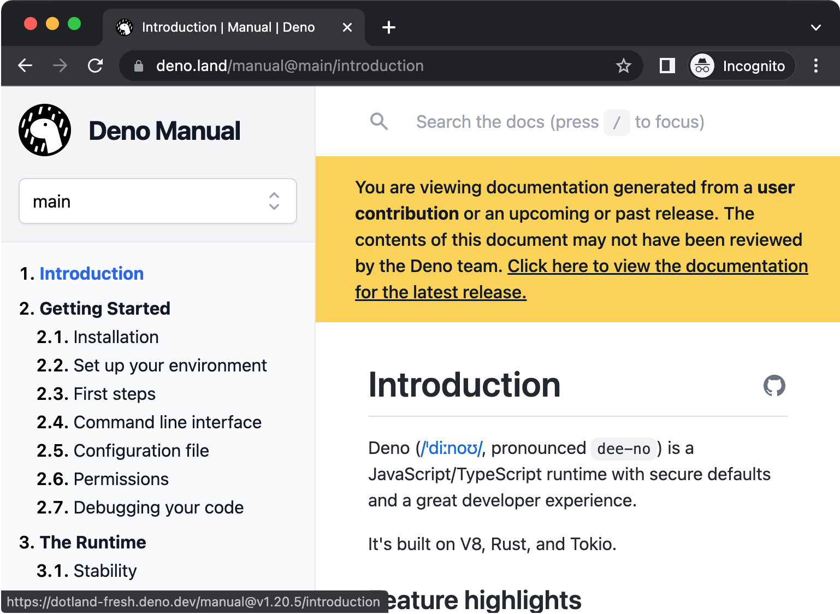Click the browser forward arrow
Image resolution: width=840 pixels, height=614 pixels.
click(60, 66)
